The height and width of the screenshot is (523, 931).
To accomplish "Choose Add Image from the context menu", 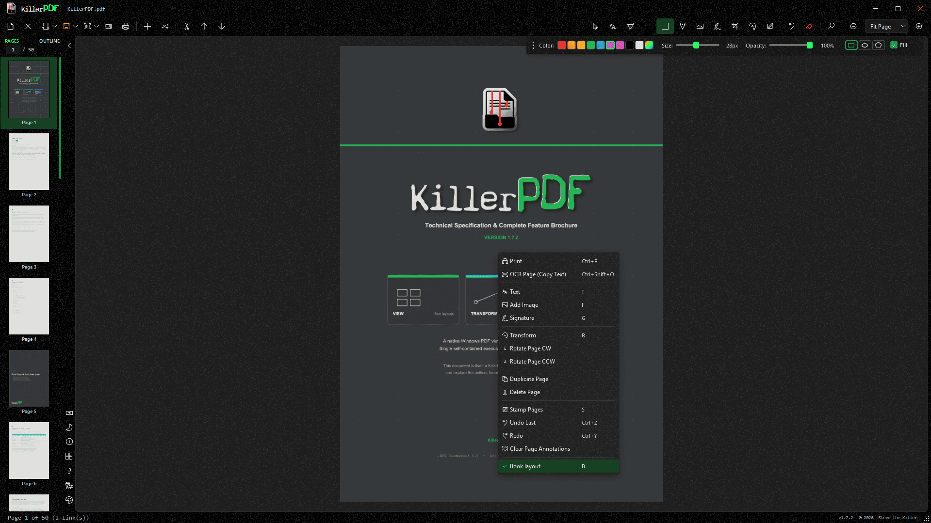I will pyautogui.click(x=558, y=305).
